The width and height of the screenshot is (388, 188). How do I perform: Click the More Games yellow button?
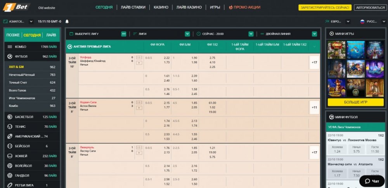tap(355, 102)
